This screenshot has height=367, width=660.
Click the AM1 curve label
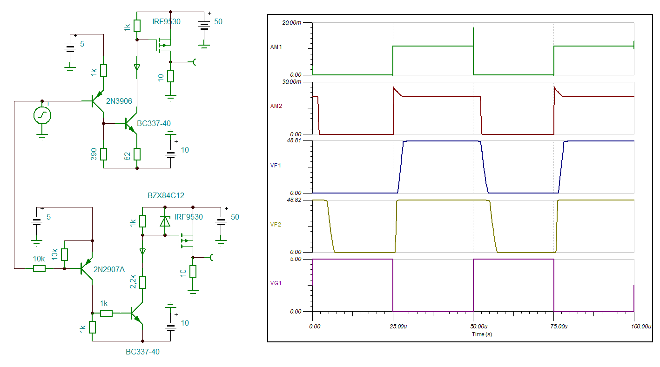pyautogui.click(x=275, y=47)
